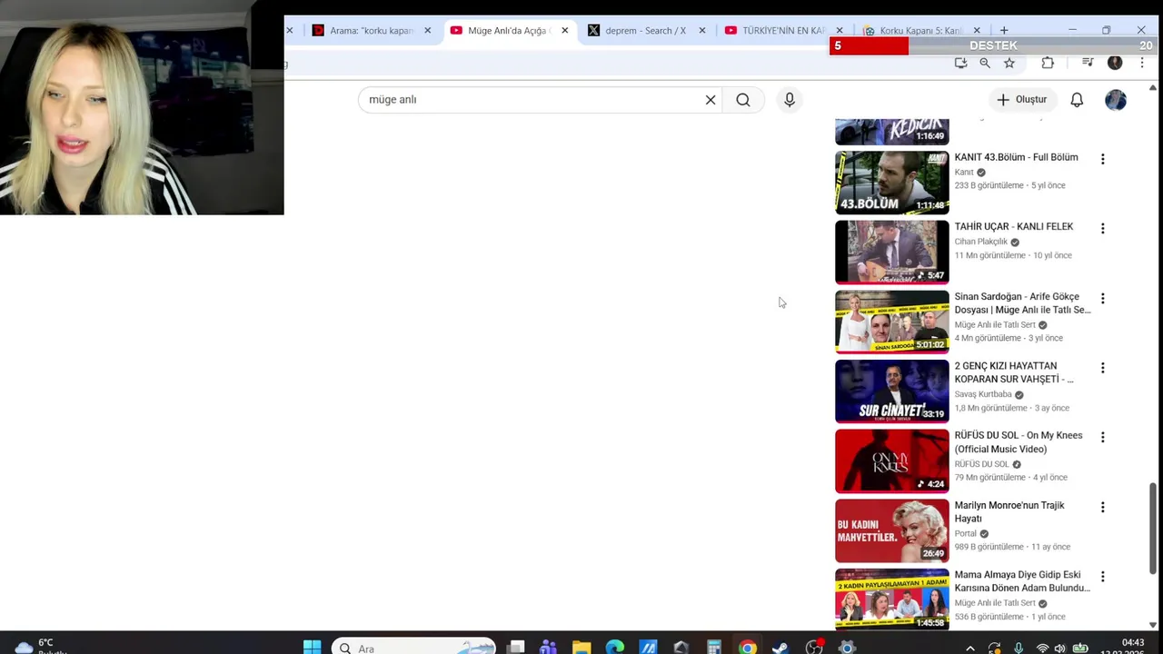Image resolution: width=1163 pixels, height=654 pixels.
Task: Open options for Sinan Sardoğan video
Action: (1102, 299)
